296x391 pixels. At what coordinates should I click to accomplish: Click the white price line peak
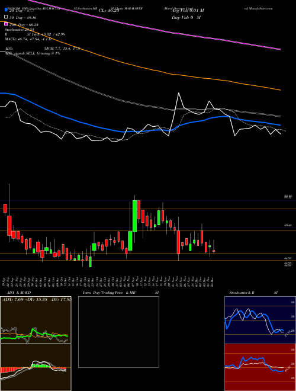pos(179,93)
